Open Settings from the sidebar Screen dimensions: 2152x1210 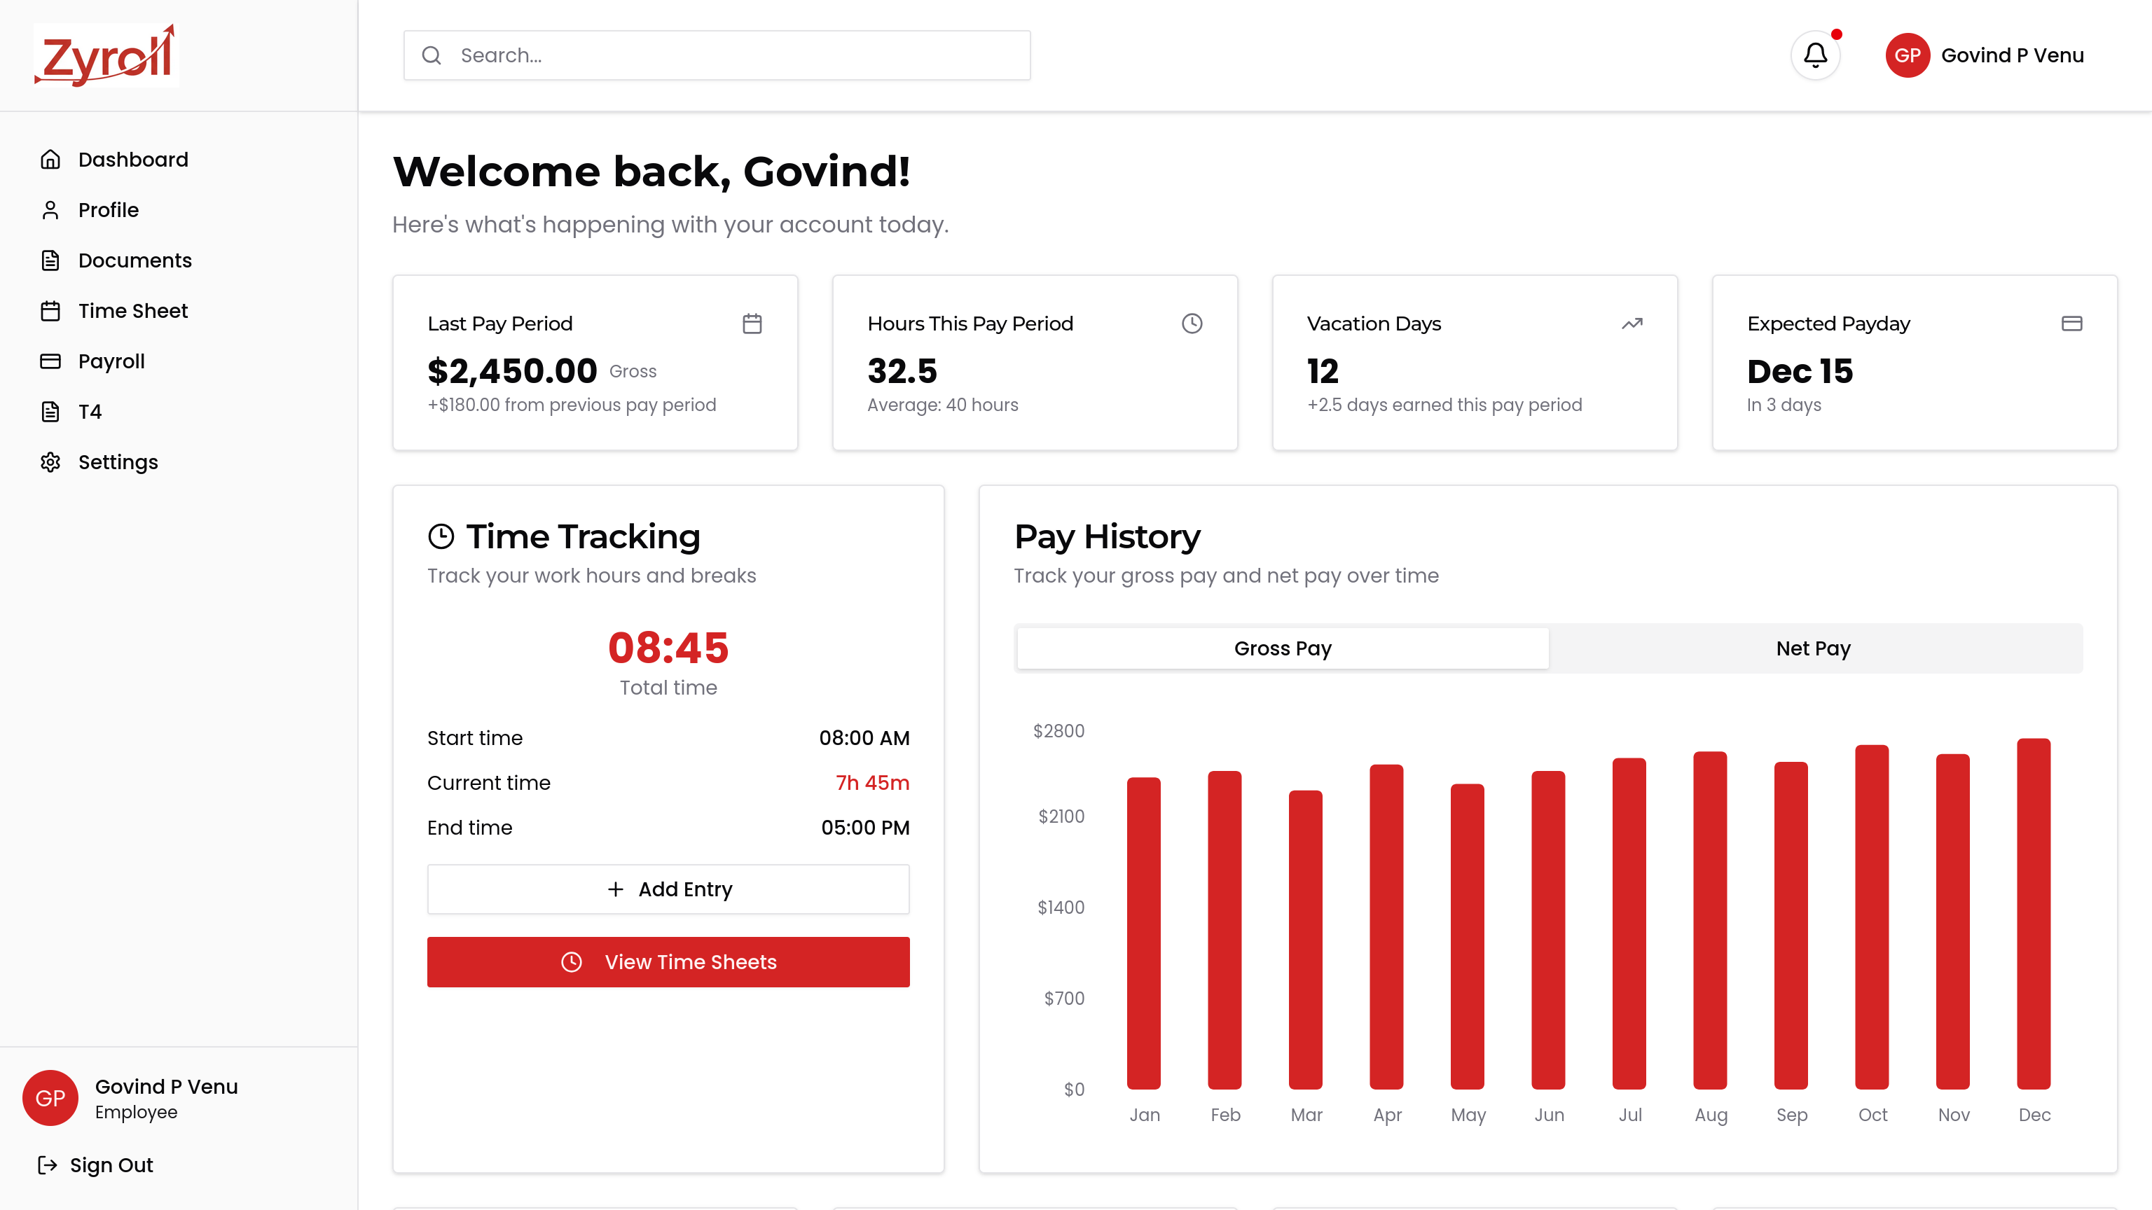(x=118, y=461)
